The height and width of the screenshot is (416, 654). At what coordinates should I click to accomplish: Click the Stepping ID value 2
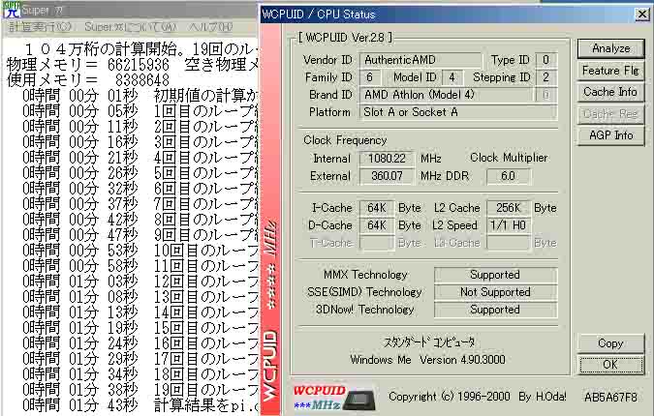click(x=546, y=77)
